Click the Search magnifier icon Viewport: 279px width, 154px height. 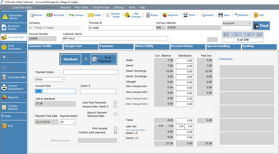coord(203,15)
